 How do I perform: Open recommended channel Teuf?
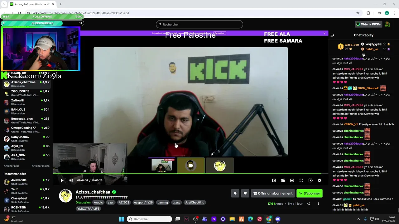(x=26, y=191)
